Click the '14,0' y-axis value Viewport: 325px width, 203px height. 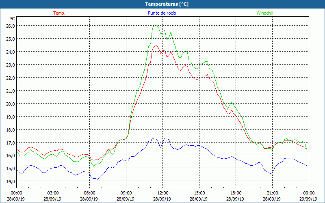11,181
